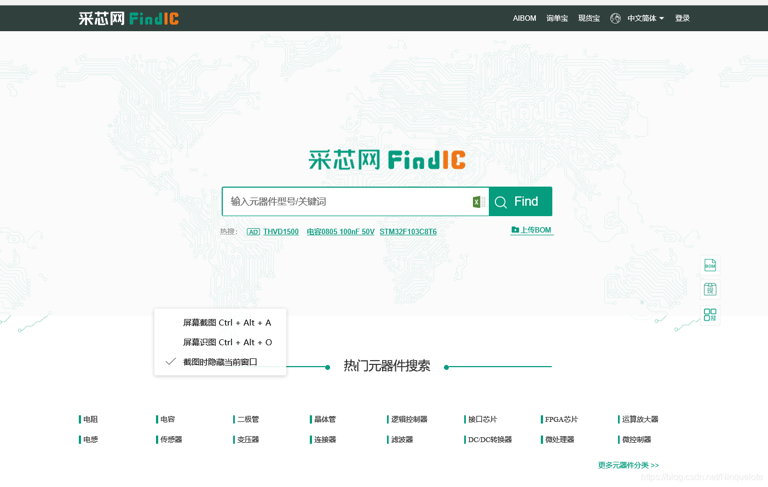Open the 电感 category

[90, 439]
